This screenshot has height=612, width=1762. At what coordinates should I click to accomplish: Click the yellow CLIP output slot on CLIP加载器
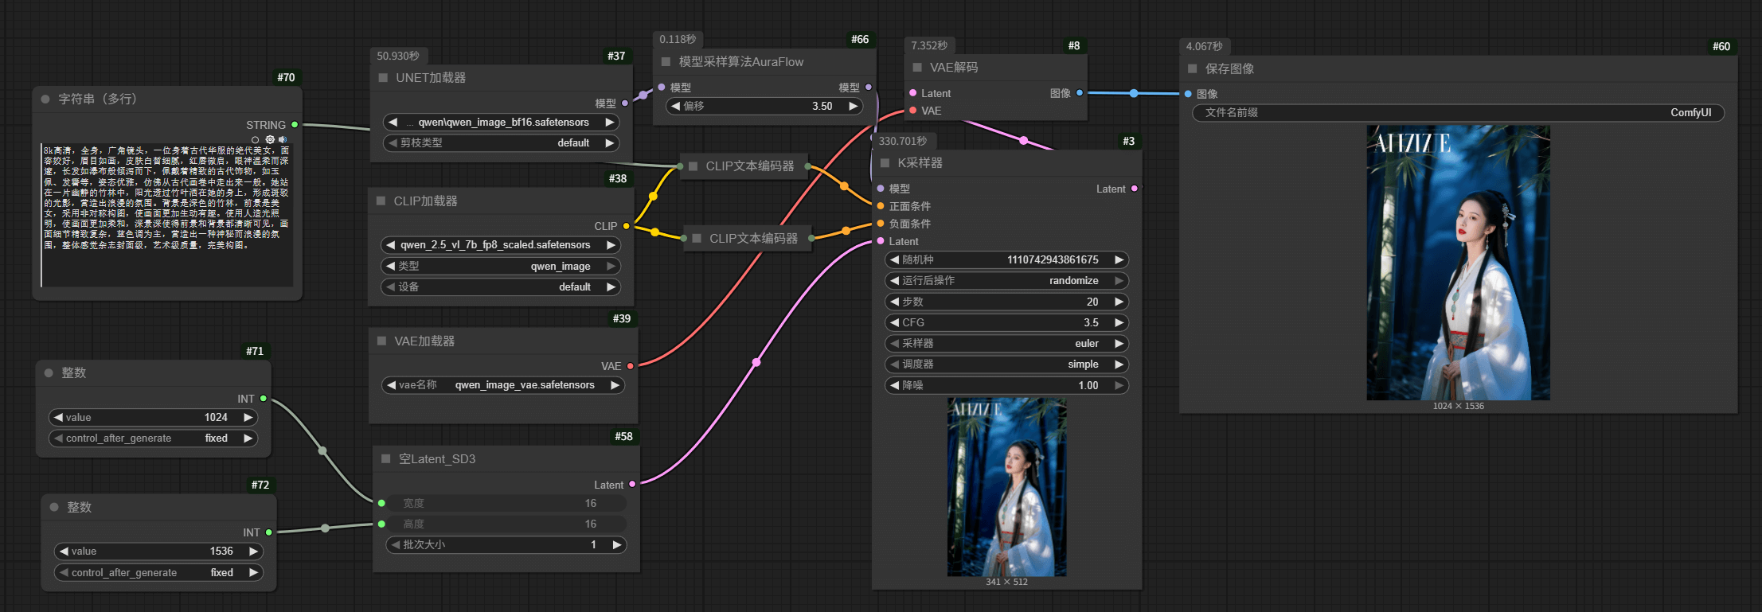(x=627, y=226)
